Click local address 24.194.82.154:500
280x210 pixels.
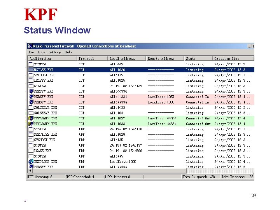126,151
